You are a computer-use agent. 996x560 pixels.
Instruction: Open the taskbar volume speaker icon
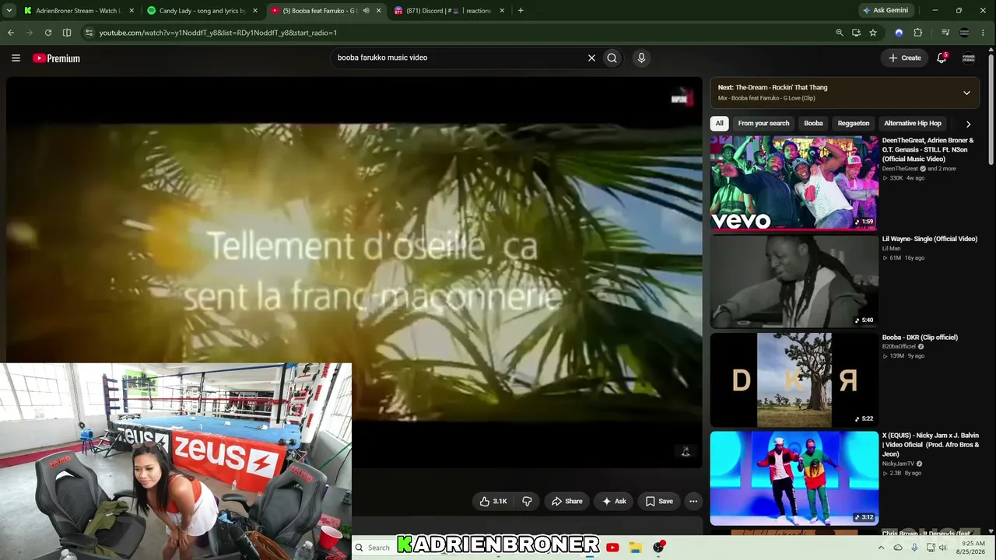click(x=943, y=548)
